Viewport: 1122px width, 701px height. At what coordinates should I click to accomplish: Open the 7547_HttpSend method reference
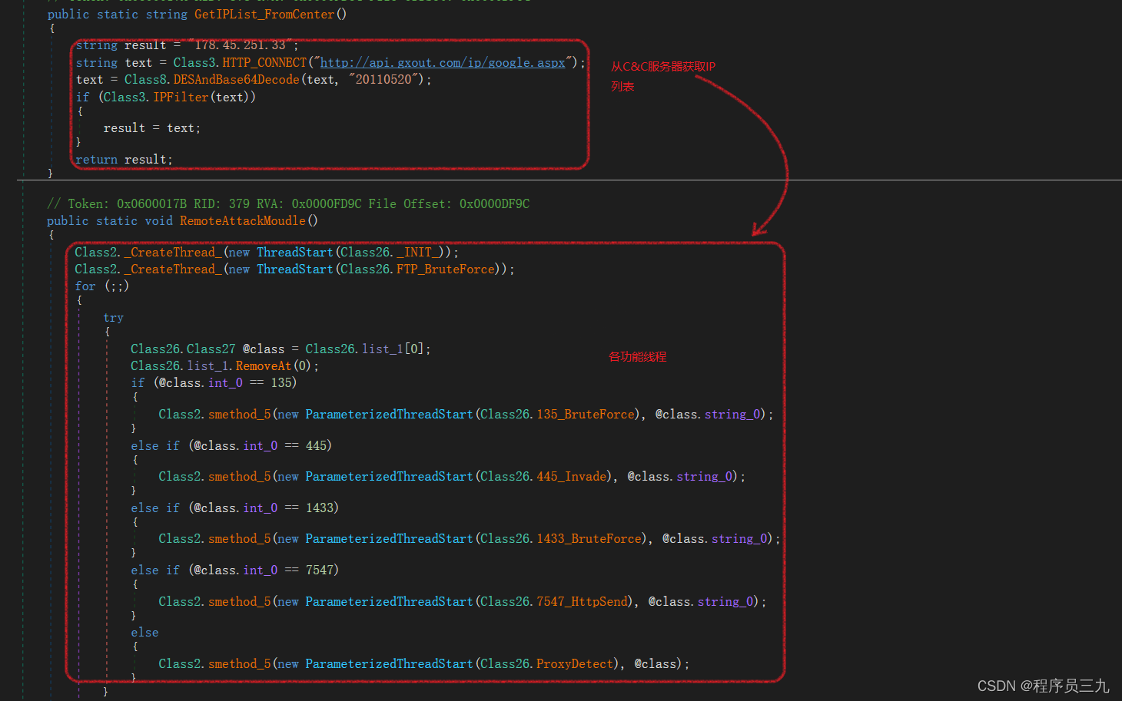pyautogui.click(x=583, y=602)
